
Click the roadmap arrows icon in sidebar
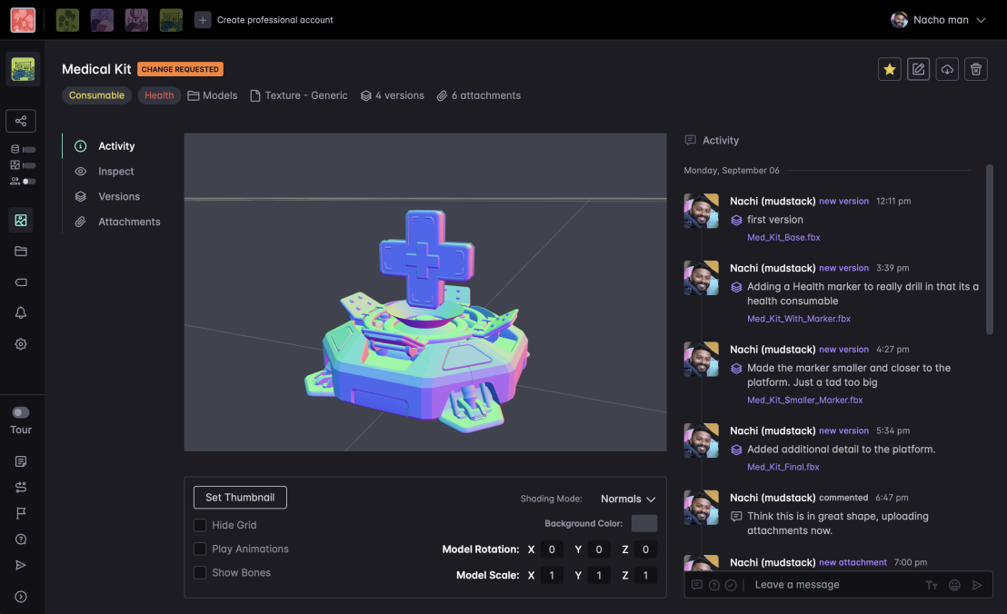coord(21,487)
